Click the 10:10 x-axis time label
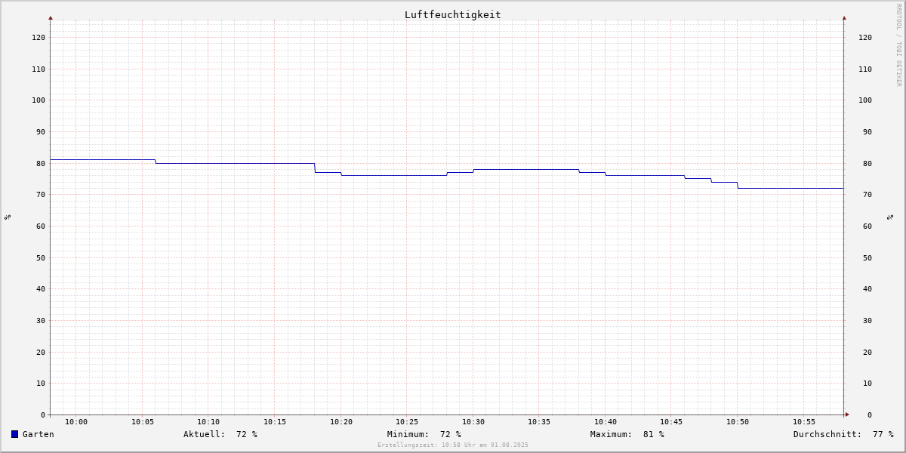906x453 pixels. (208, 421)
